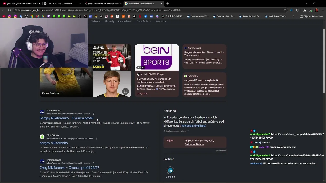Open the Microsoft four-color bookmark icon
Screen dimensions: 326x183
[x=32, y=16]
